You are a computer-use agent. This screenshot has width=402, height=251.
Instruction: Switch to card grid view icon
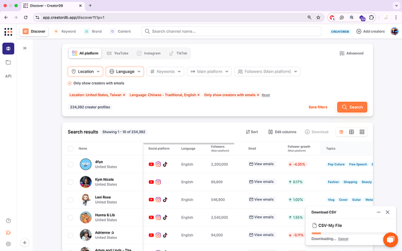(362, 132)
